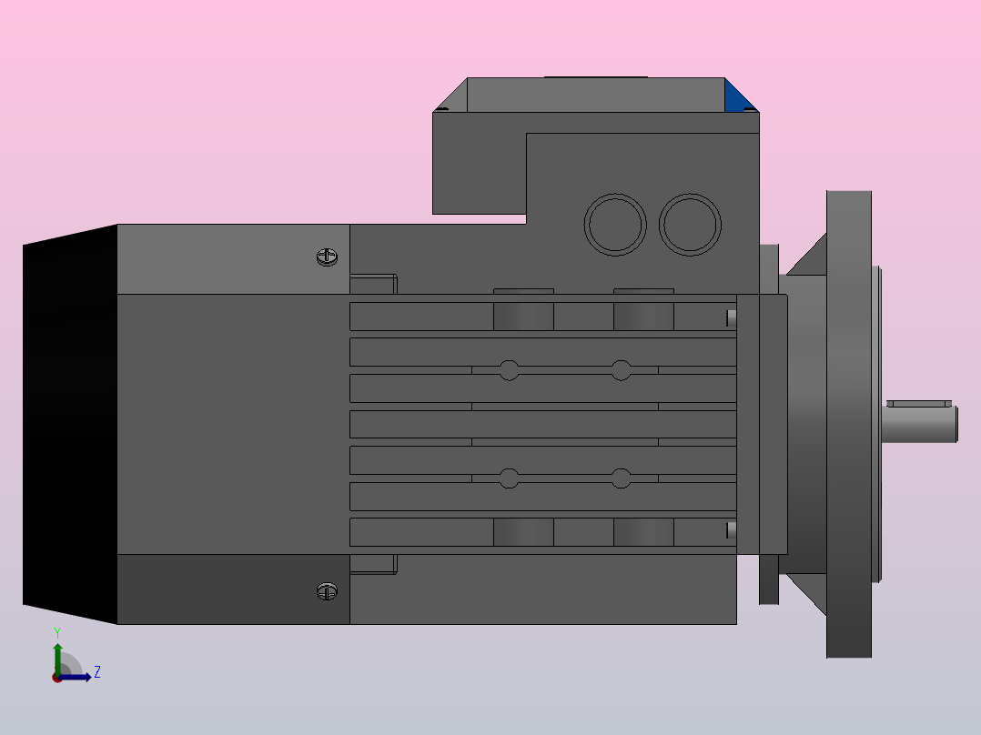Select the lower-left round hole between cooling fins
Image resolution: width=981 pixels, height=735 pixels.
tap(509, 478)
